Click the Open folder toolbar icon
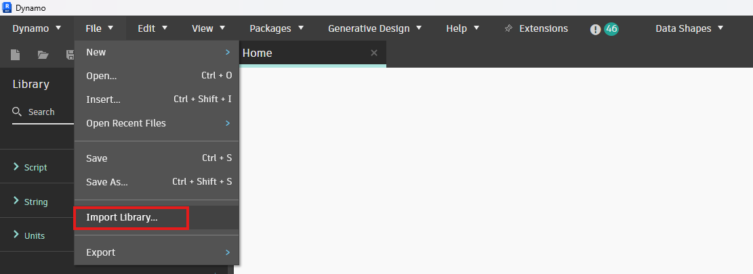The image size is (753, 274). click(43, 55)
